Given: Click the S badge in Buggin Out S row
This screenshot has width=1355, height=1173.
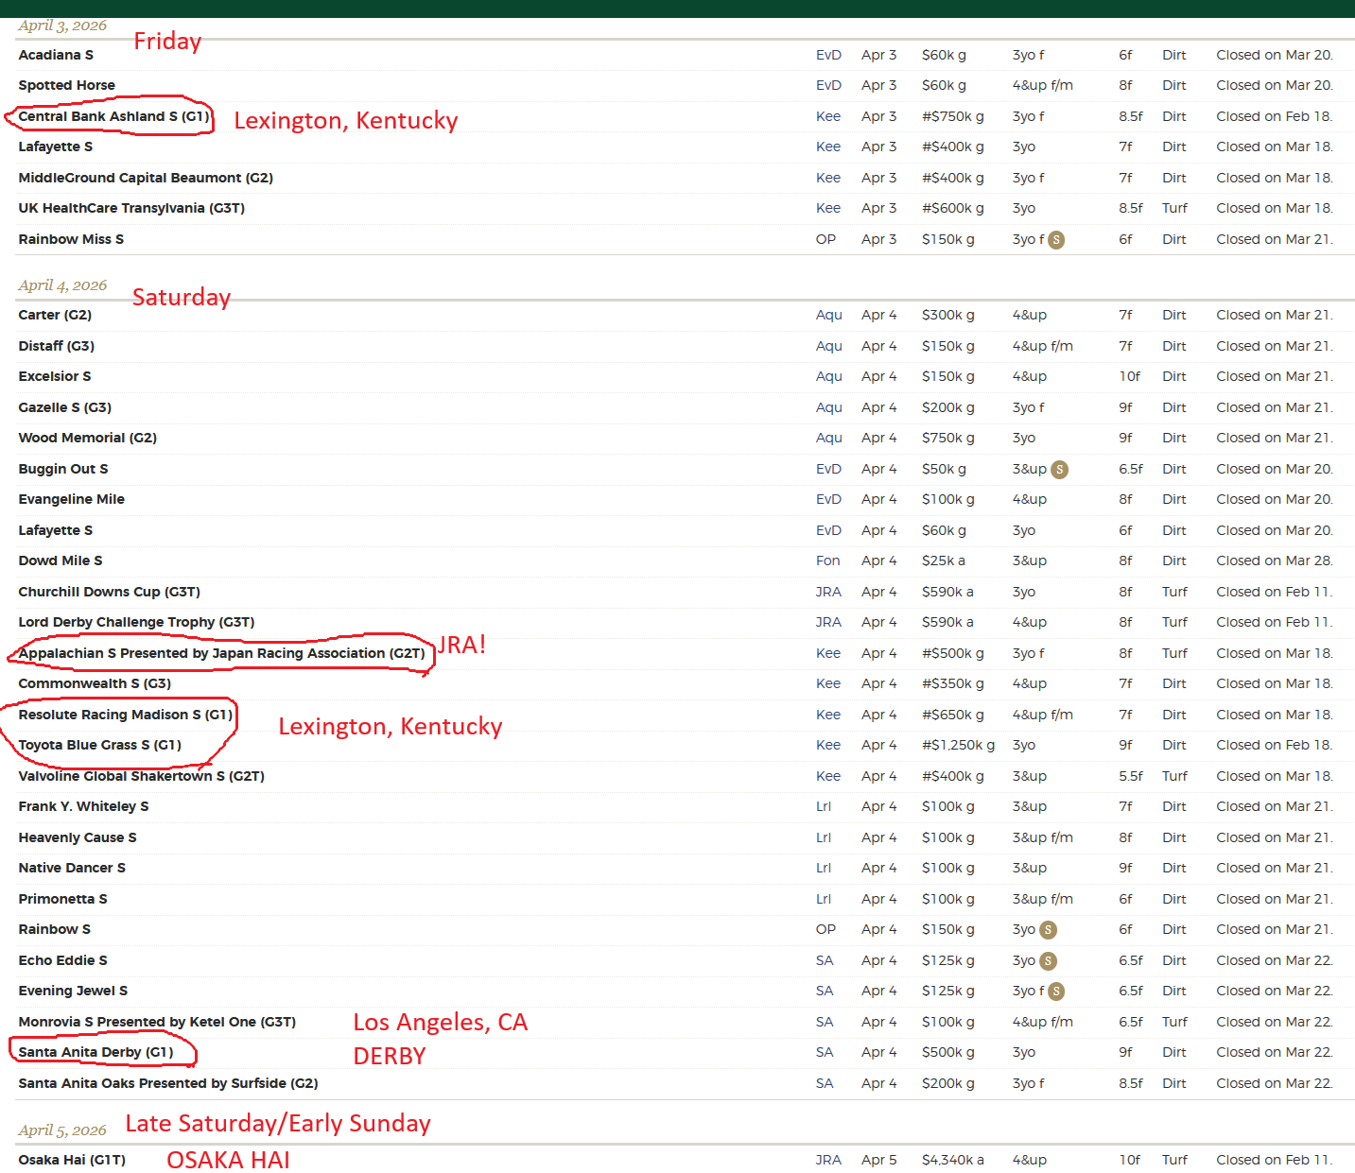Looking at the screenshot, I should (1059, 470).
